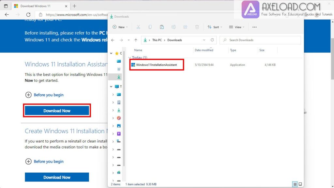Sort files by the Name column

[x=138, y=50]
